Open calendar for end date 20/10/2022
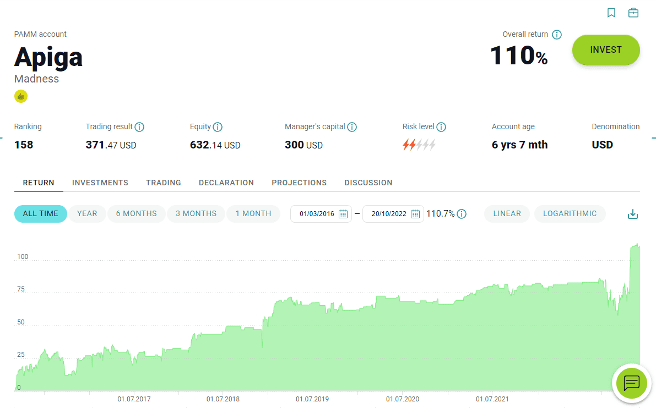The image size is (656, 408). coord(415,214)
